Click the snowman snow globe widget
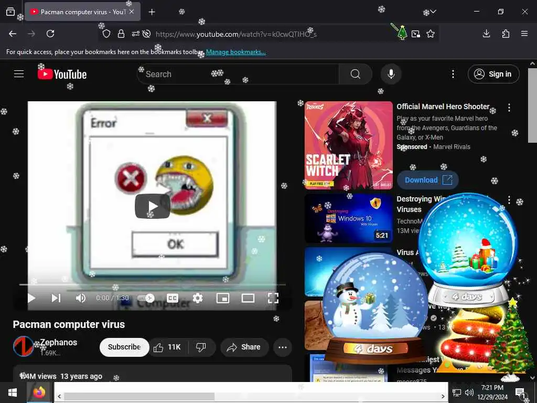537x403 pixels. click(374, 307)
